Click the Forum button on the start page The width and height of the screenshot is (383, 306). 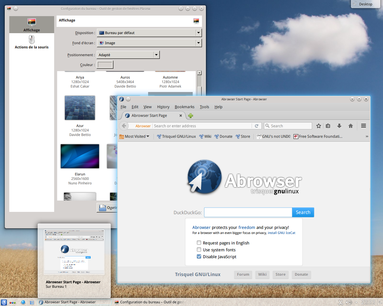tap(243, 275)
